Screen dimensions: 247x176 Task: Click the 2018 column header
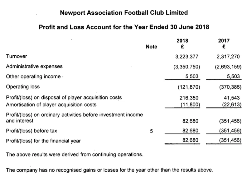[182, 41]
